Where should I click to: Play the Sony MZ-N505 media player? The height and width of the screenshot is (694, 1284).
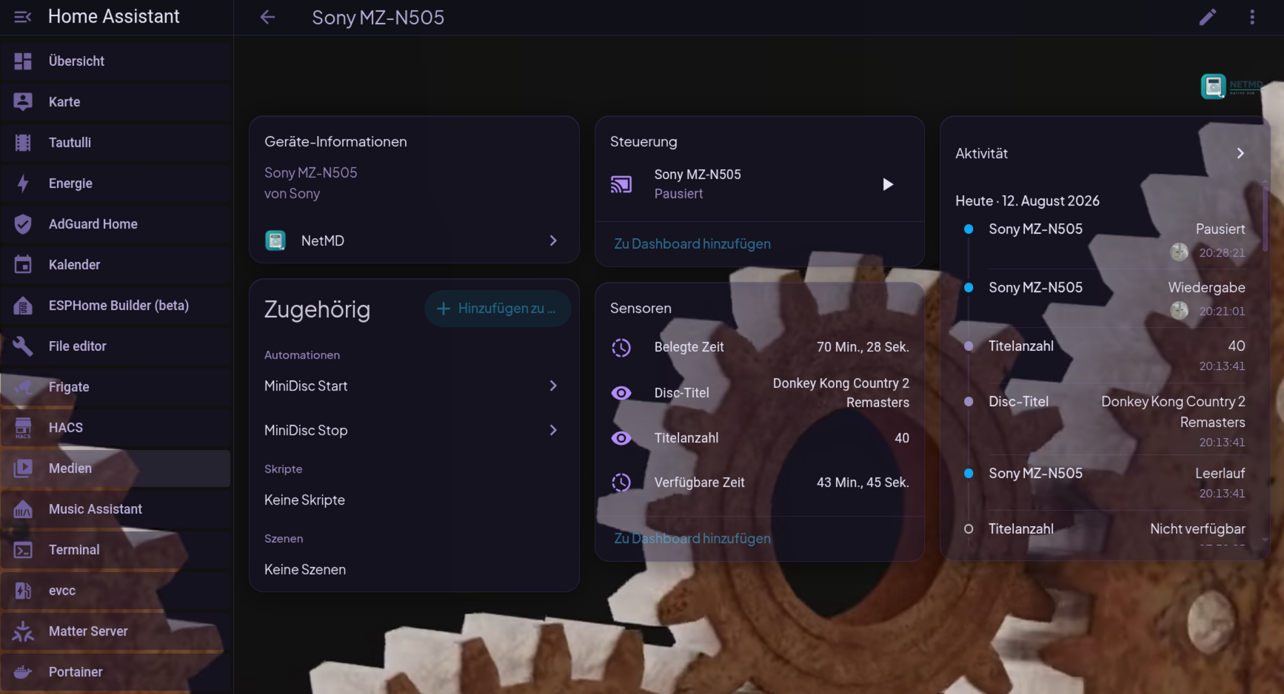click(888, 184)
